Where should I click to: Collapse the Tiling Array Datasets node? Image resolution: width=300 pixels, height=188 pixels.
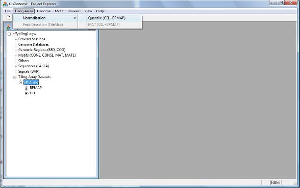15,77
